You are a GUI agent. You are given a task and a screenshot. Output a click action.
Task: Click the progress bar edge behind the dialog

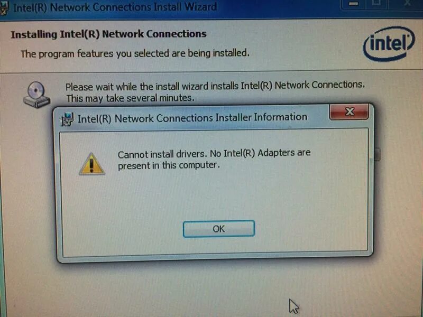click(376, 154)
